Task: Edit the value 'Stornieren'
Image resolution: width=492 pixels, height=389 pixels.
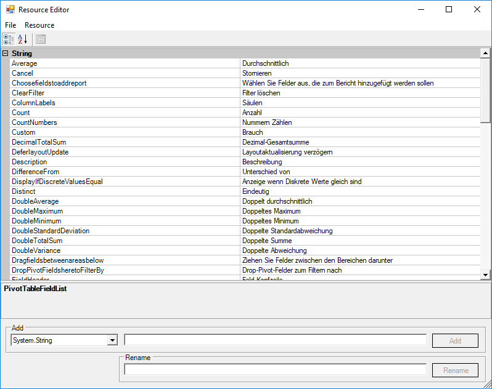Action: tap(360, 73)
